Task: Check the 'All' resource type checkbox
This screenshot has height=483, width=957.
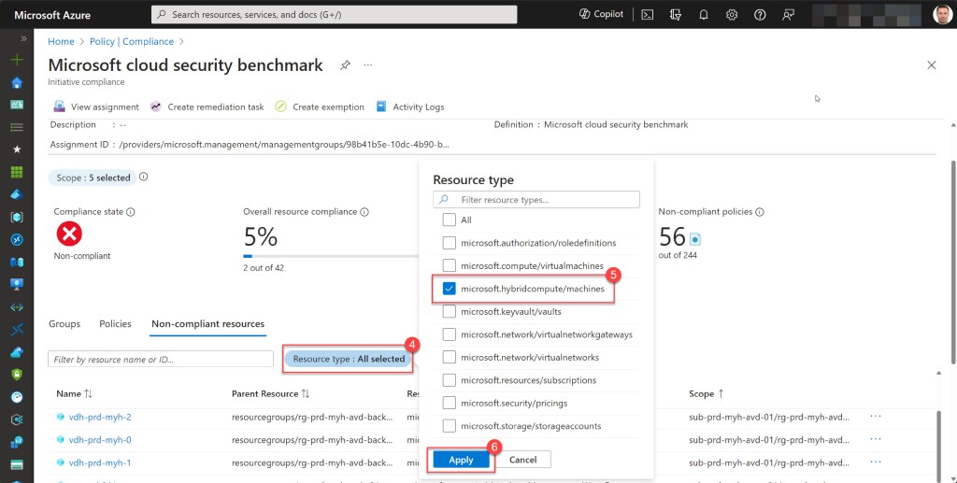Action: tap(450, 220)
